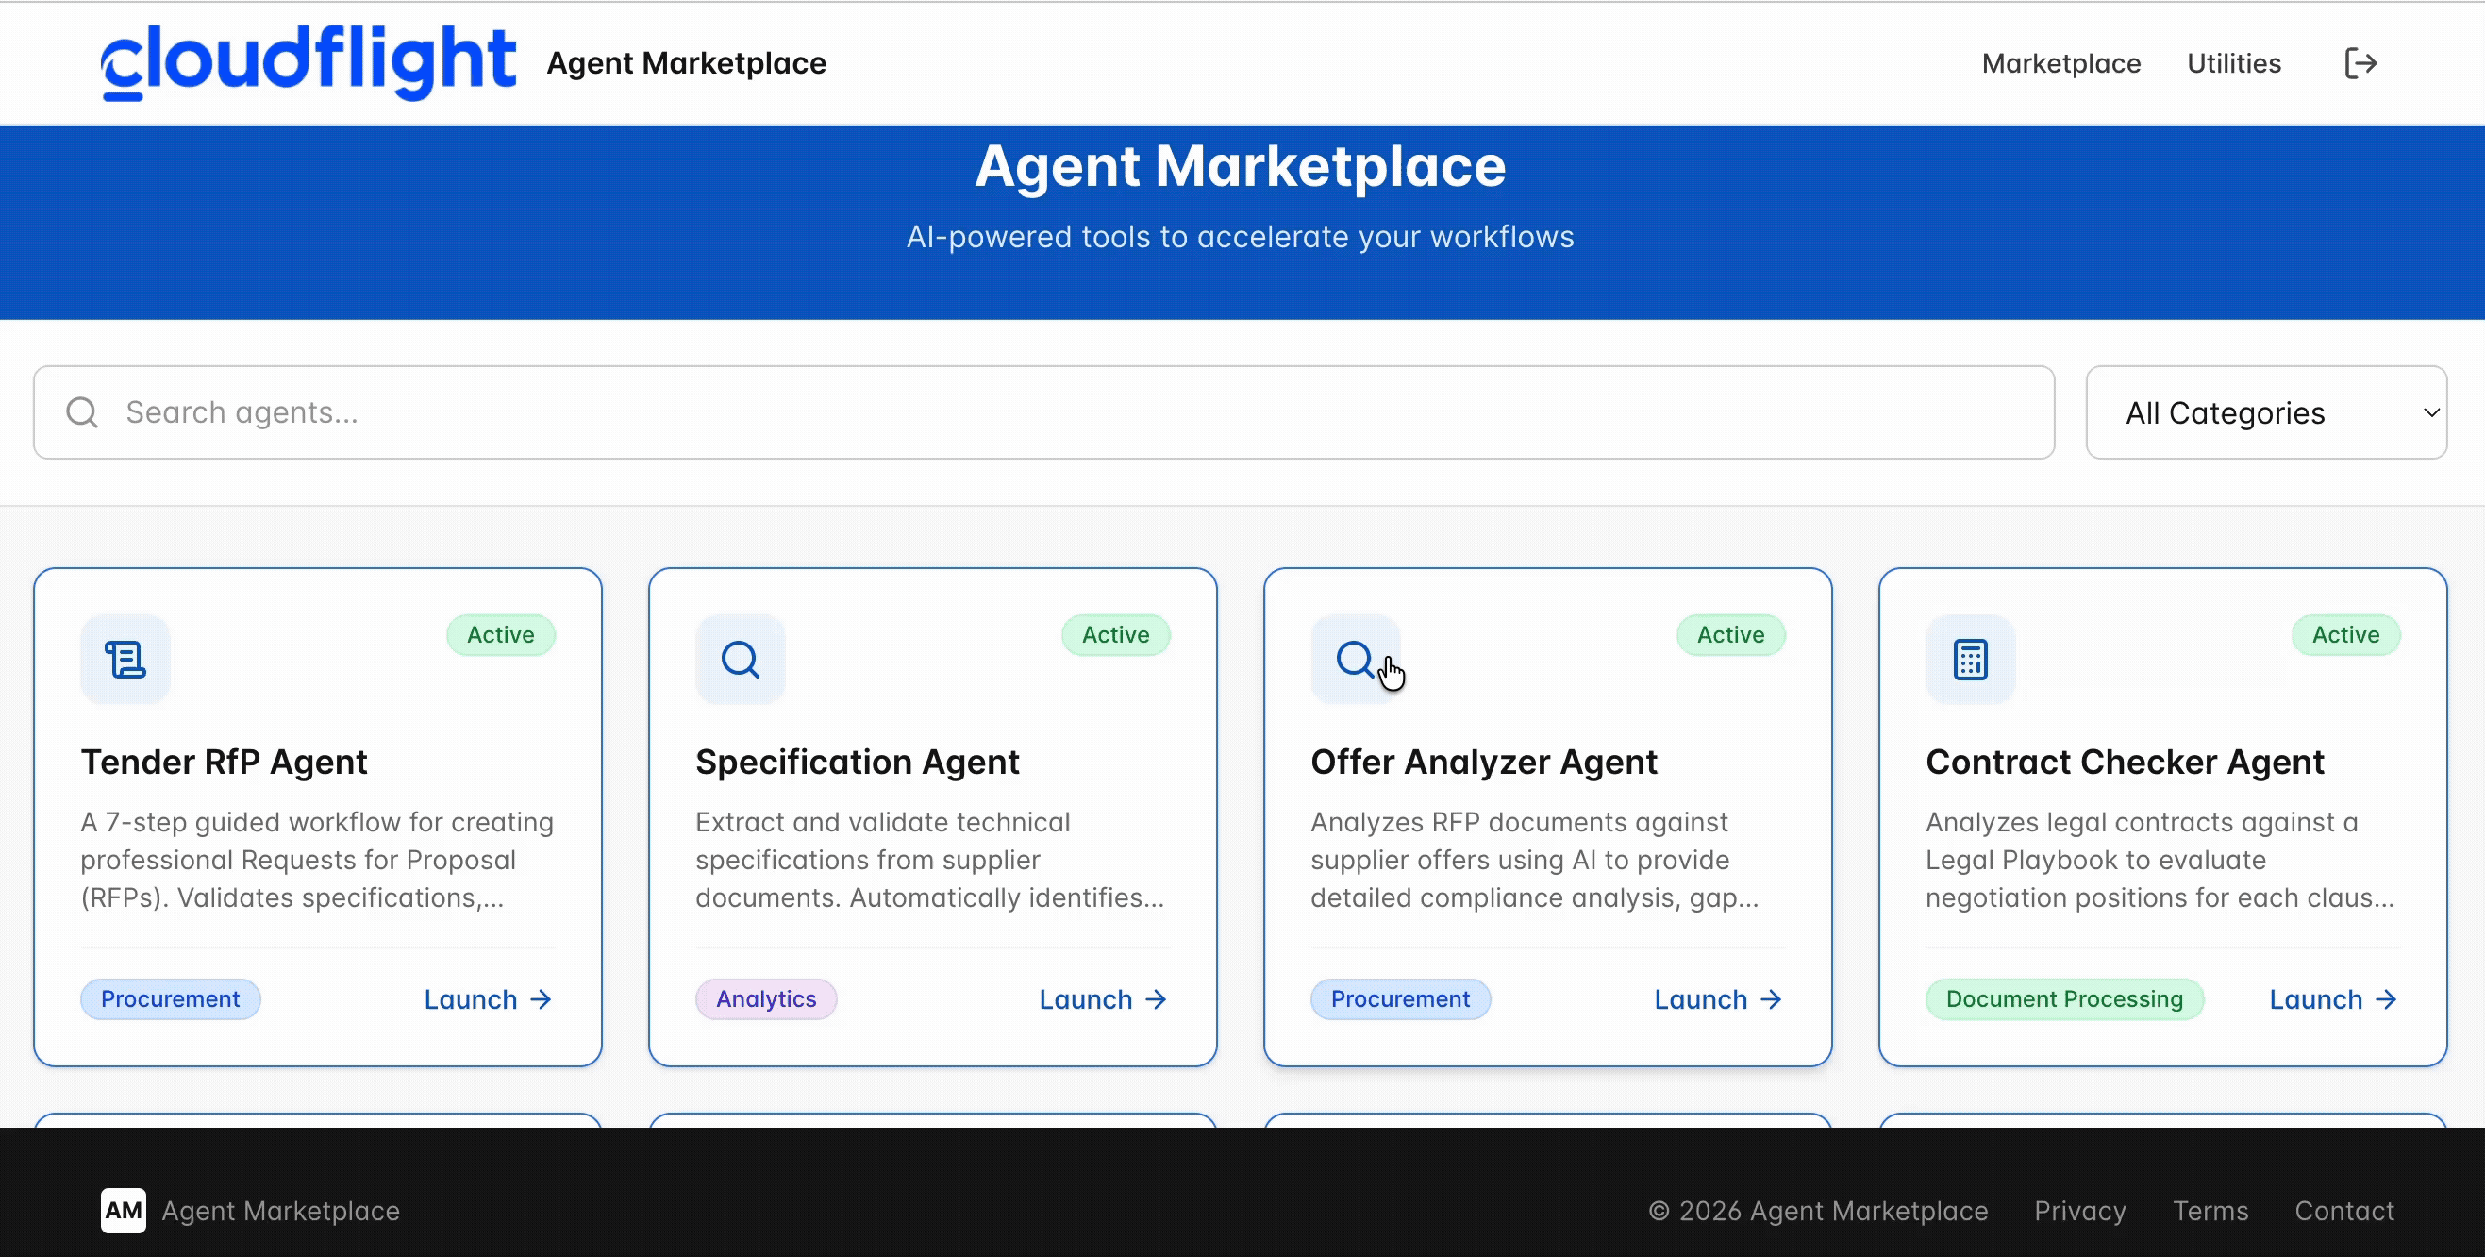Image resolution: width=2485 pixels, height=1257 pixels.
Task: Click the Search agents input field
Action: pos(1061,413)
